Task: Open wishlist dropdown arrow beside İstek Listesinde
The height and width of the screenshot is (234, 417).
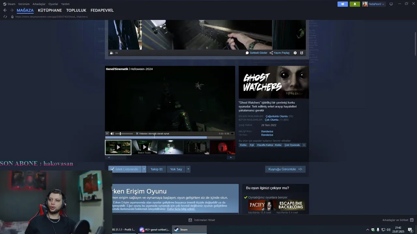Action: coord(144,169)
